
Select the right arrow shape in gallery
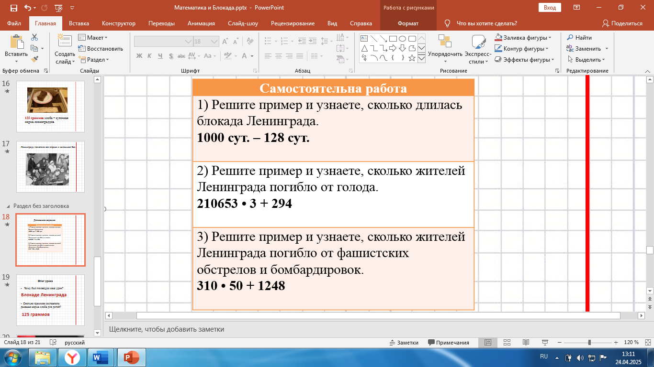tap(393, 48)
